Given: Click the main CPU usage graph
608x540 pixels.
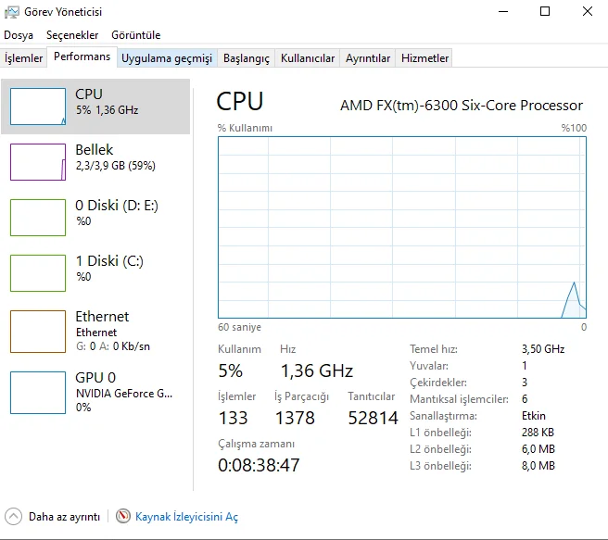Looking at the screenshot, I should coord(401,227).
